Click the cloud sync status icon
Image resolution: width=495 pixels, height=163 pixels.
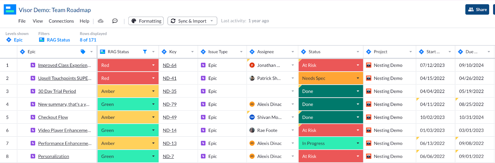(x=101, y=21)
